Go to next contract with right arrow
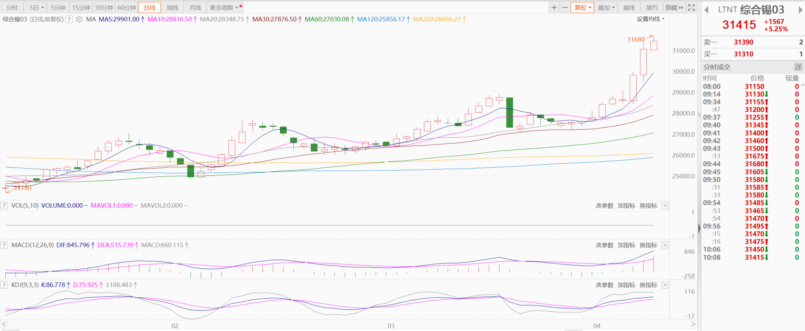 tap(800, 10)
